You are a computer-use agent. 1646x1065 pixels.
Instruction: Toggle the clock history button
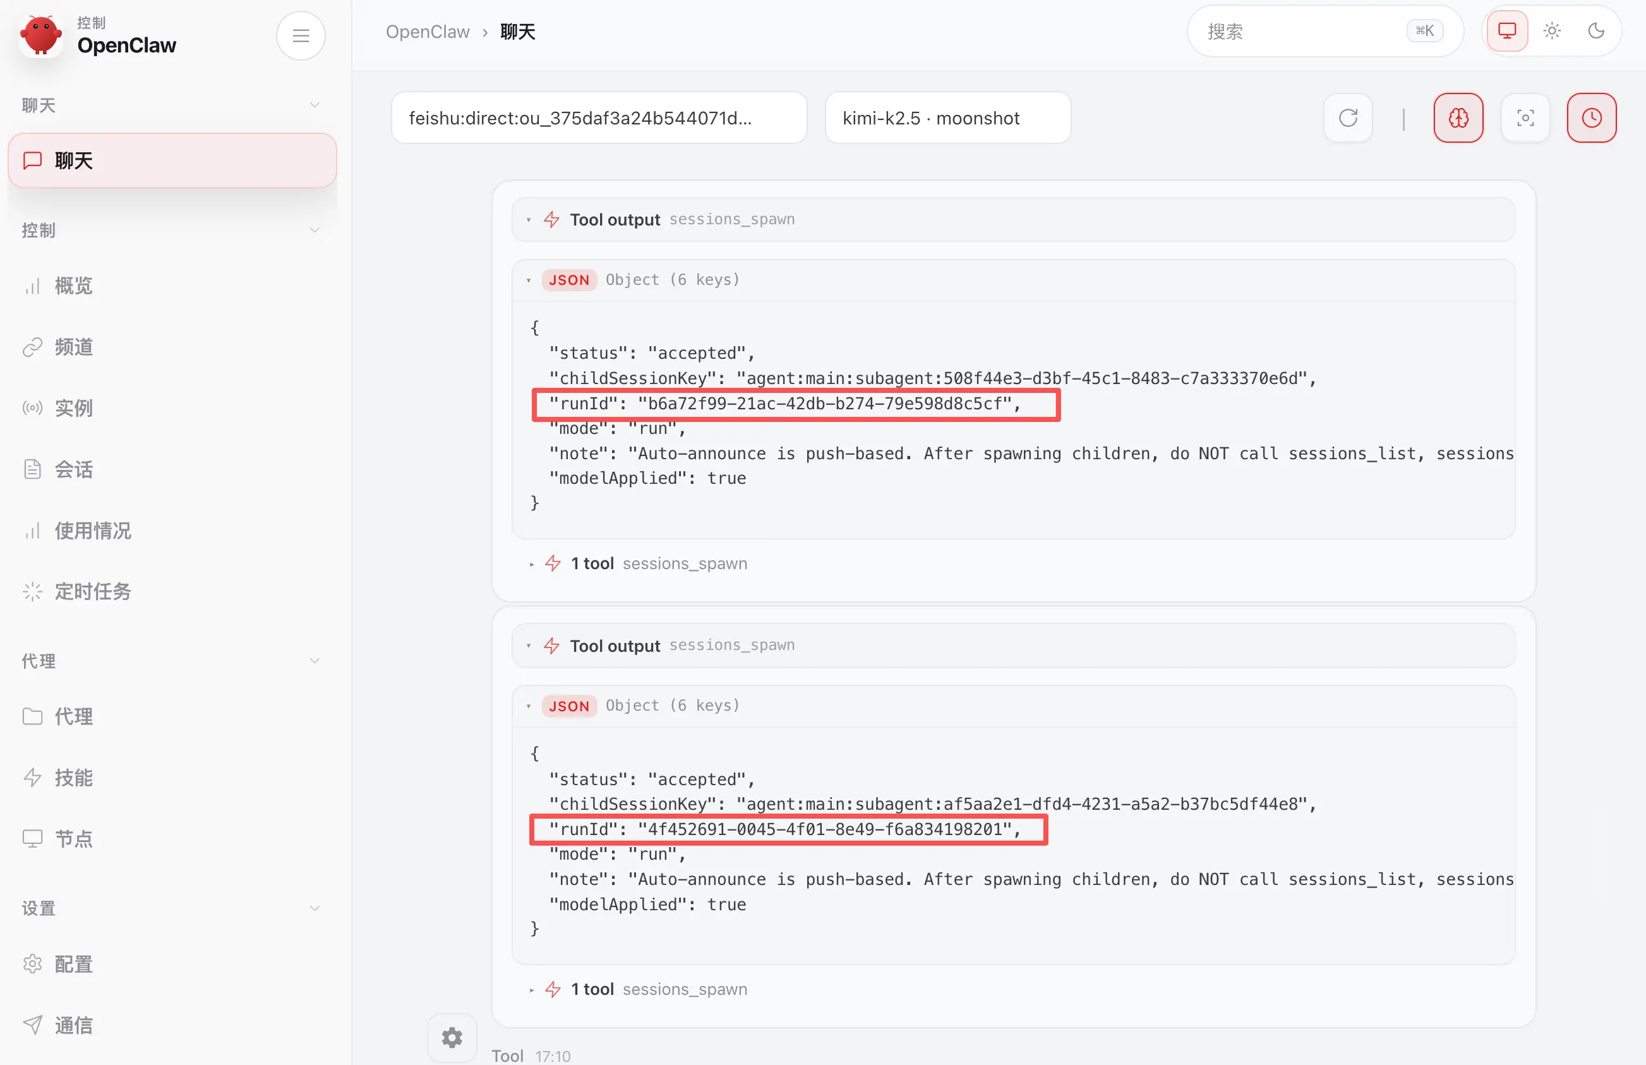coord(1590,117)
